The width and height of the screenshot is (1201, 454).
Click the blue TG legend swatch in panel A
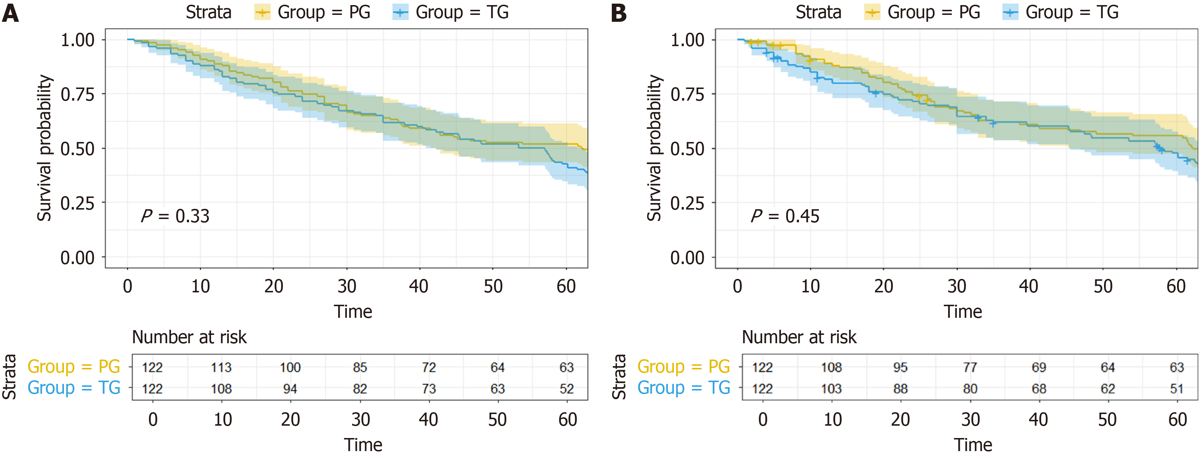400,13
